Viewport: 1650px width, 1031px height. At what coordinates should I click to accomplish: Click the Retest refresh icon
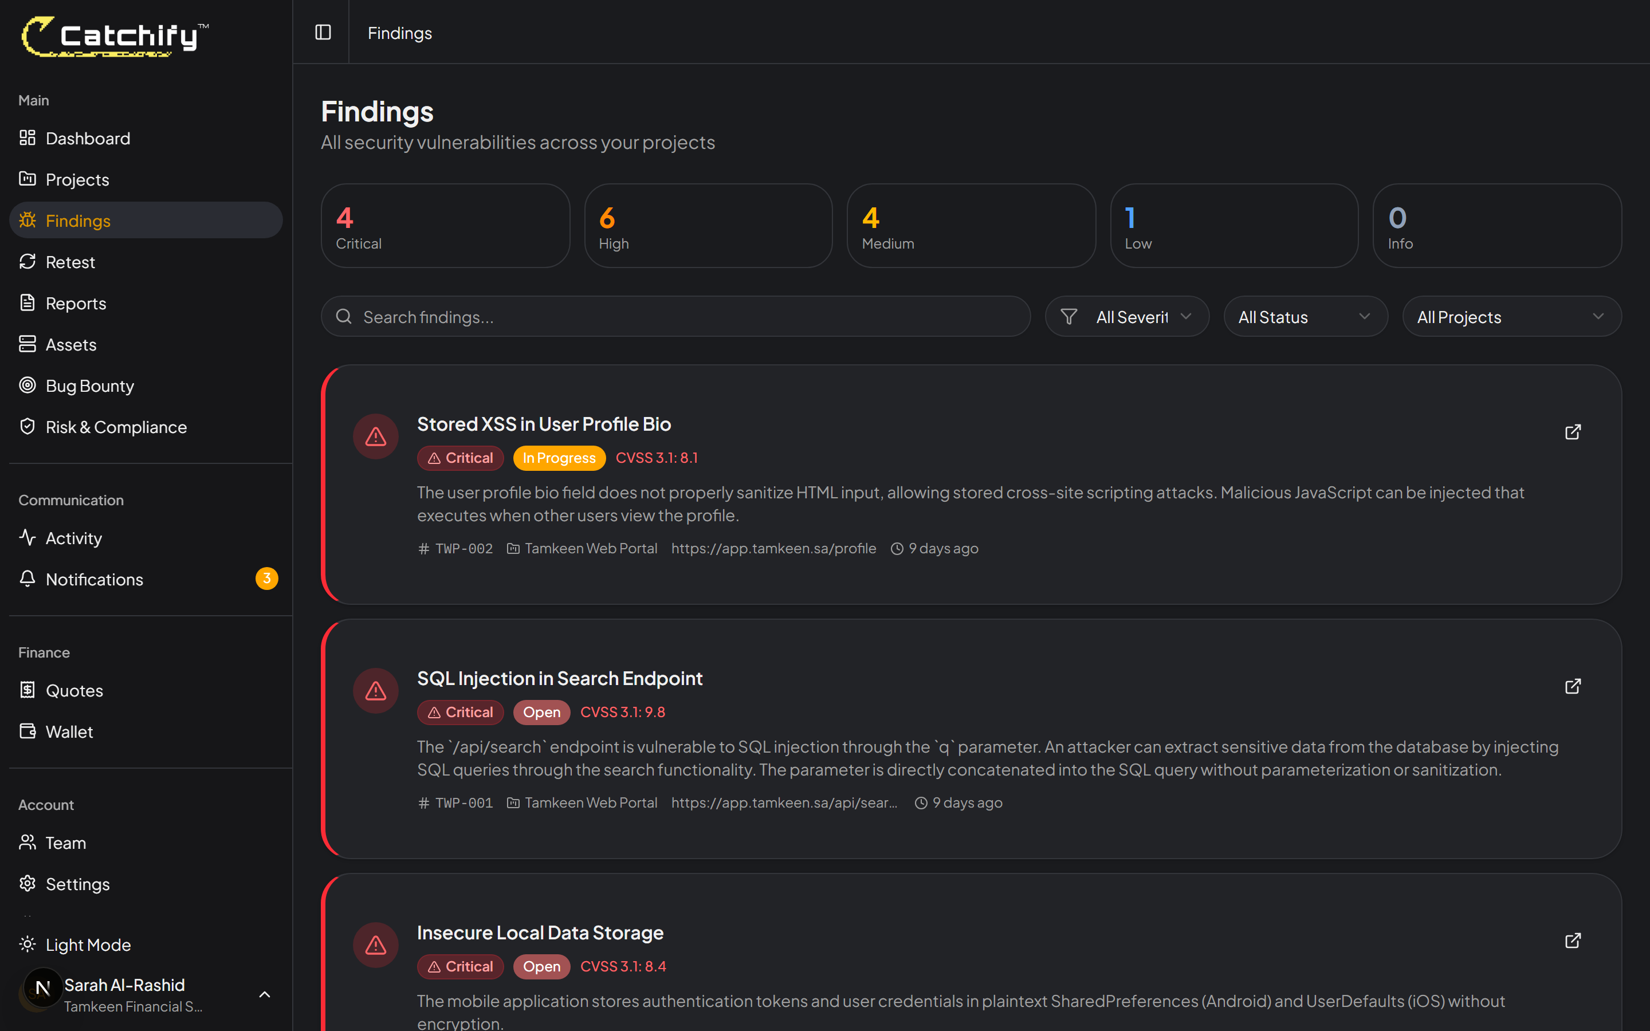tap(27, 262)
